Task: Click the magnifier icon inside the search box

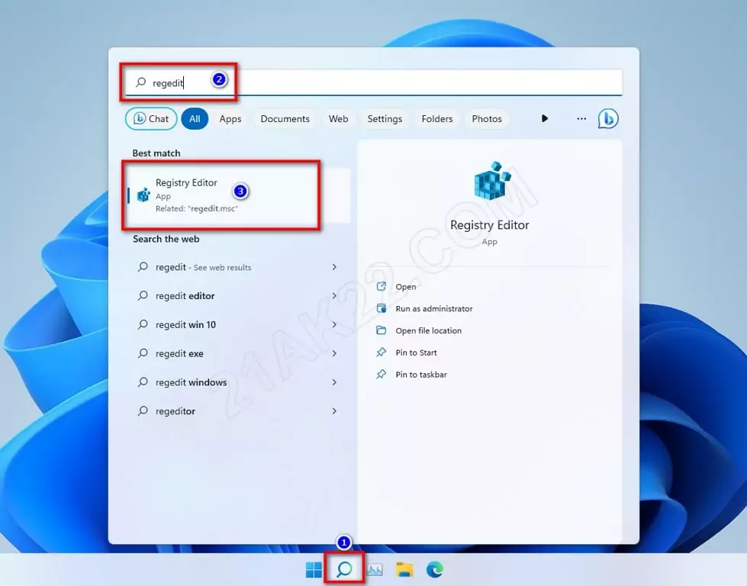Action: coord(141,82)
